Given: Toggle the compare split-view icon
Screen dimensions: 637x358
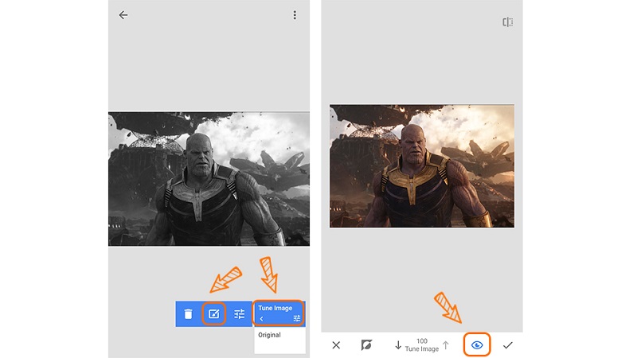Looking at the screenshot, I should point(507,22).
